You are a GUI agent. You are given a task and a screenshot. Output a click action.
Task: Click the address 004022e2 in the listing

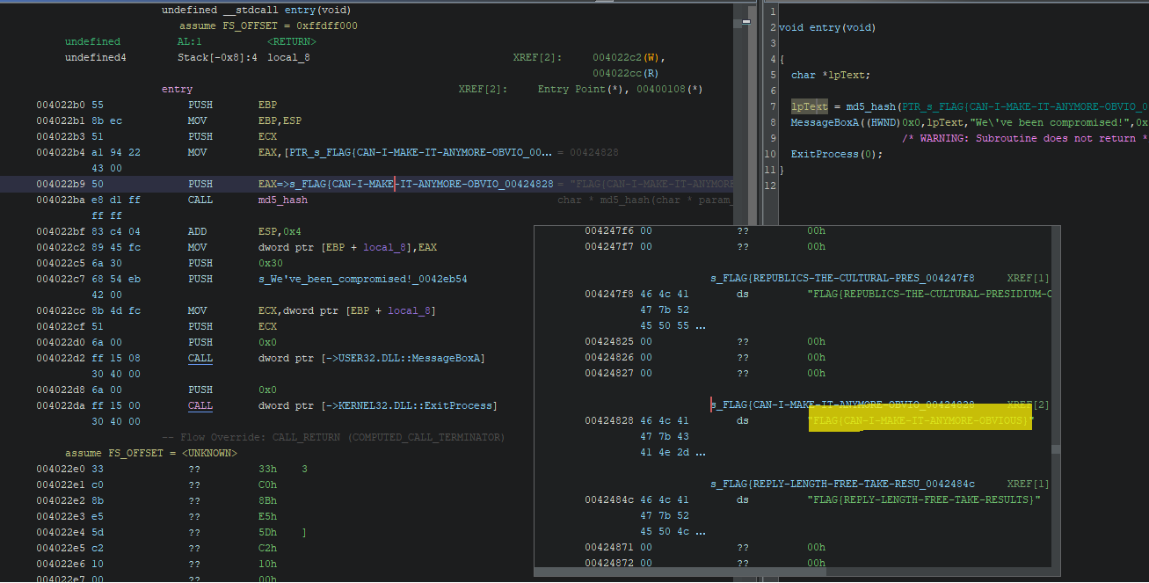pyautogui.click(x=61, y=500)
